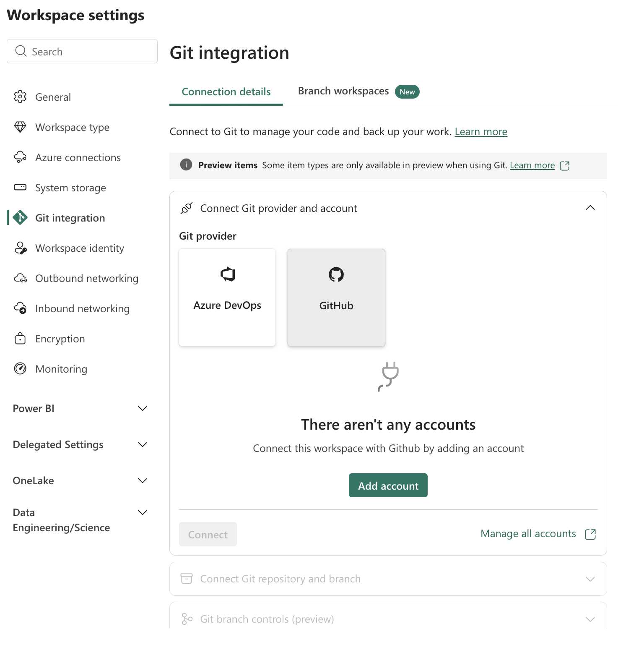Click the System storage drive icon

click(x=20, y=187)
